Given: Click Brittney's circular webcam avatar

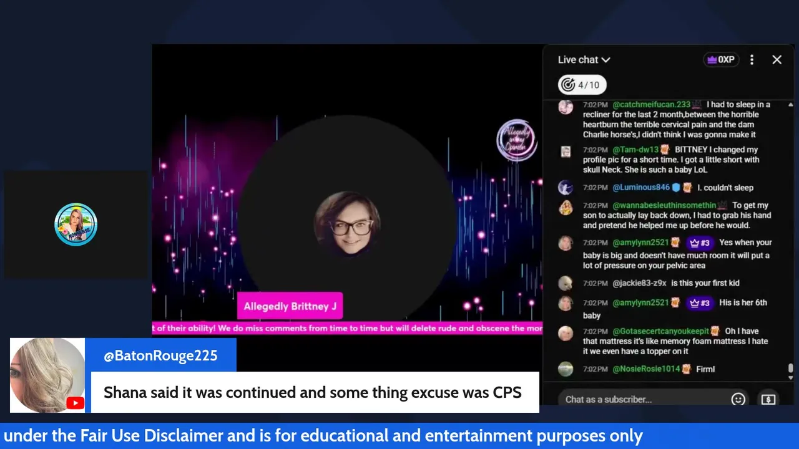Looking at the screenshot, I should 347,224.
